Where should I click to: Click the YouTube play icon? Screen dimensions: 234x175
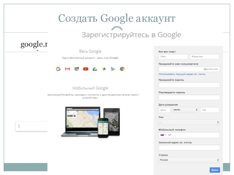coord(86,69)
